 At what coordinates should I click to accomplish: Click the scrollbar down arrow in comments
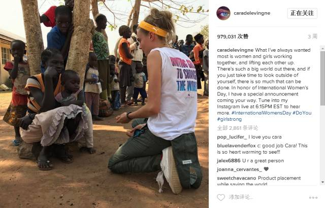323,182
